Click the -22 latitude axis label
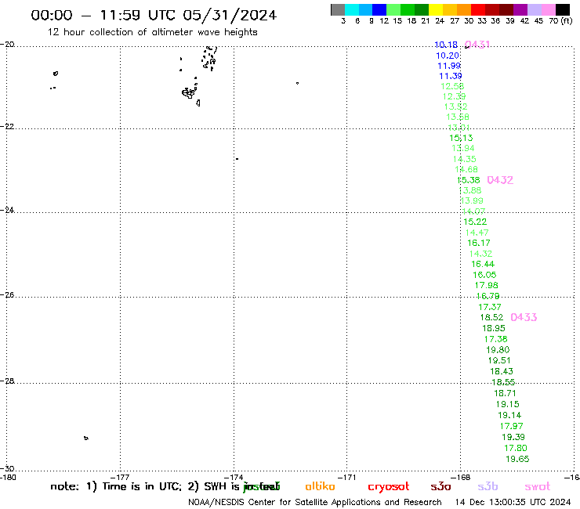Image resolution: width=580 pixels, height=509 pixels. (x=7, y=126)
